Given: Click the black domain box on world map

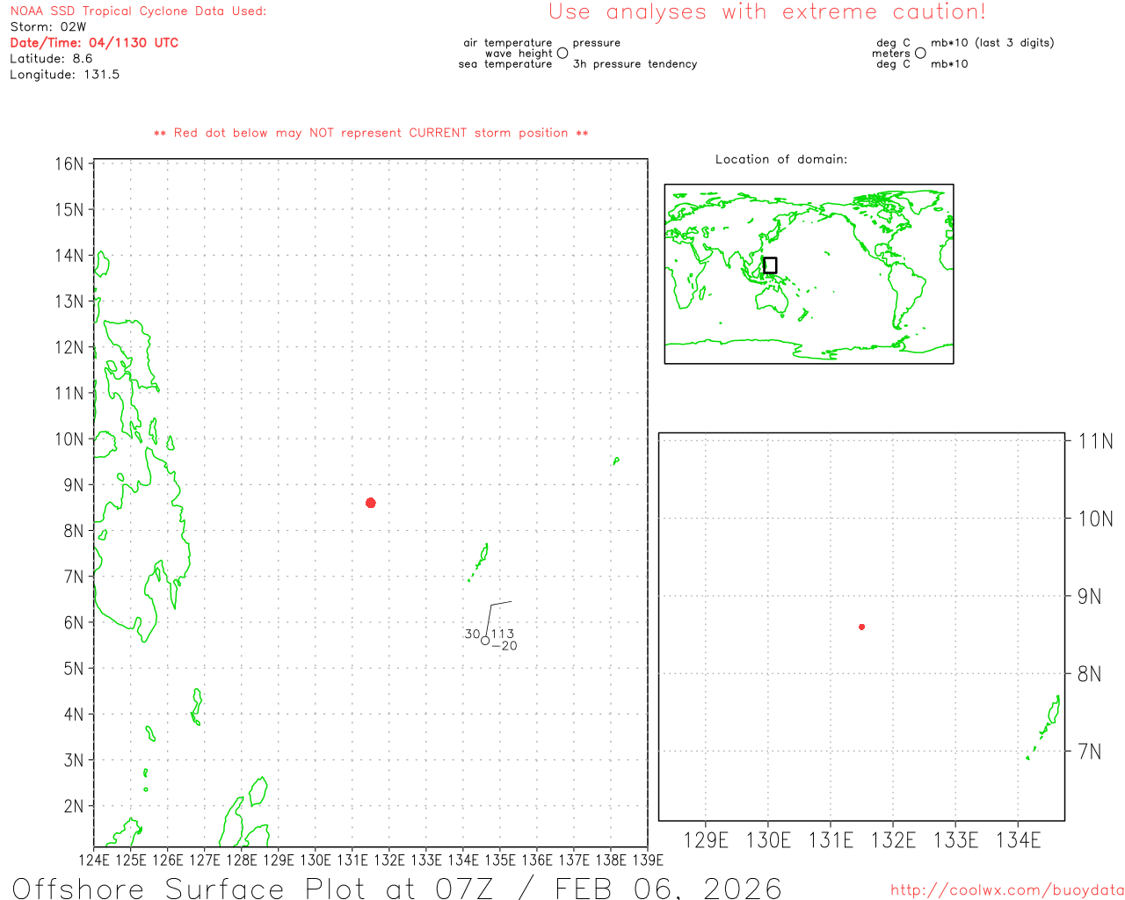Looking at the screenshot, I should tap(770, 265).
